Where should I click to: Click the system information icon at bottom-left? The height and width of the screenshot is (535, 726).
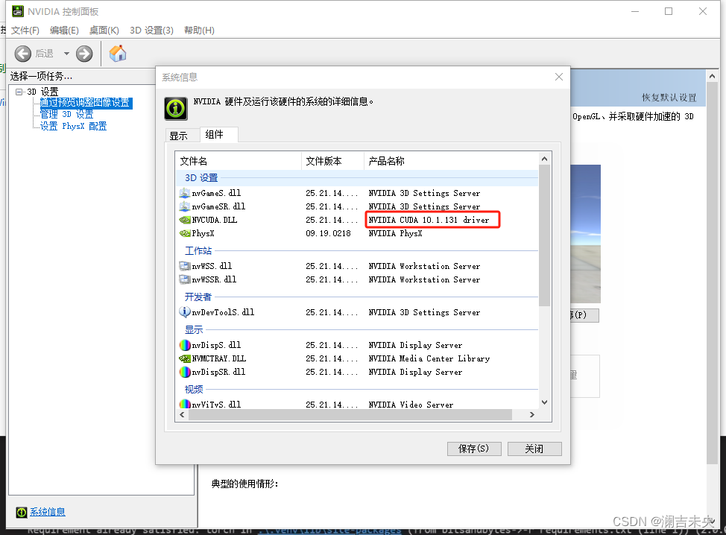[22, 513]
